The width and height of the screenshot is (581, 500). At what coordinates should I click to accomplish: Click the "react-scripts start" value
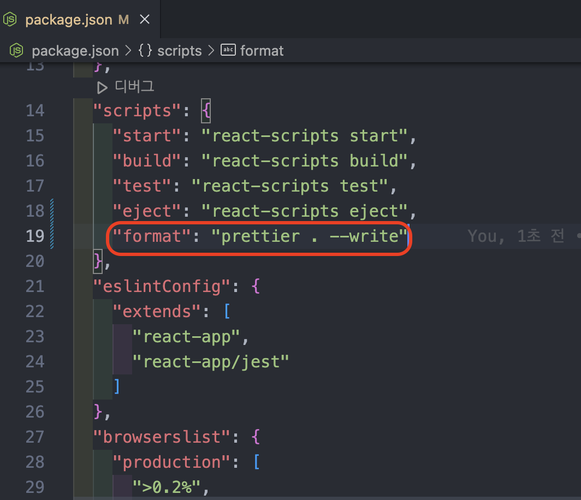tap(304, 136)
